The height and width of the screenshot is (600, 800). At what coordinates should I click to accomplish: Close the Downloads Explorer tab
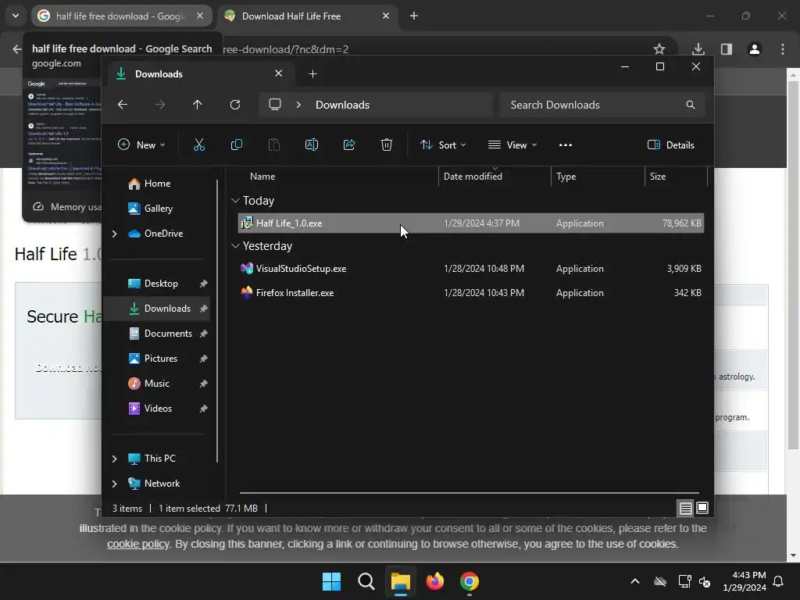[279, 73]
